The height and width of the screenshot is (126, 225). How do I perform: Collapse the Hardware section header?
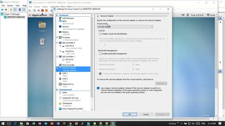pos(57,15)
